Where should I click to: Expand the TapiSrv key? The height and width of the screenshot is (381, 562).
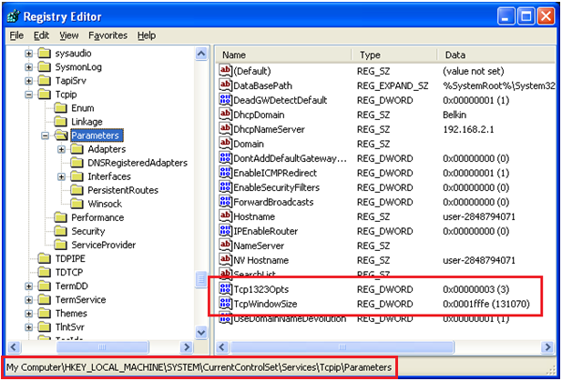28,81
